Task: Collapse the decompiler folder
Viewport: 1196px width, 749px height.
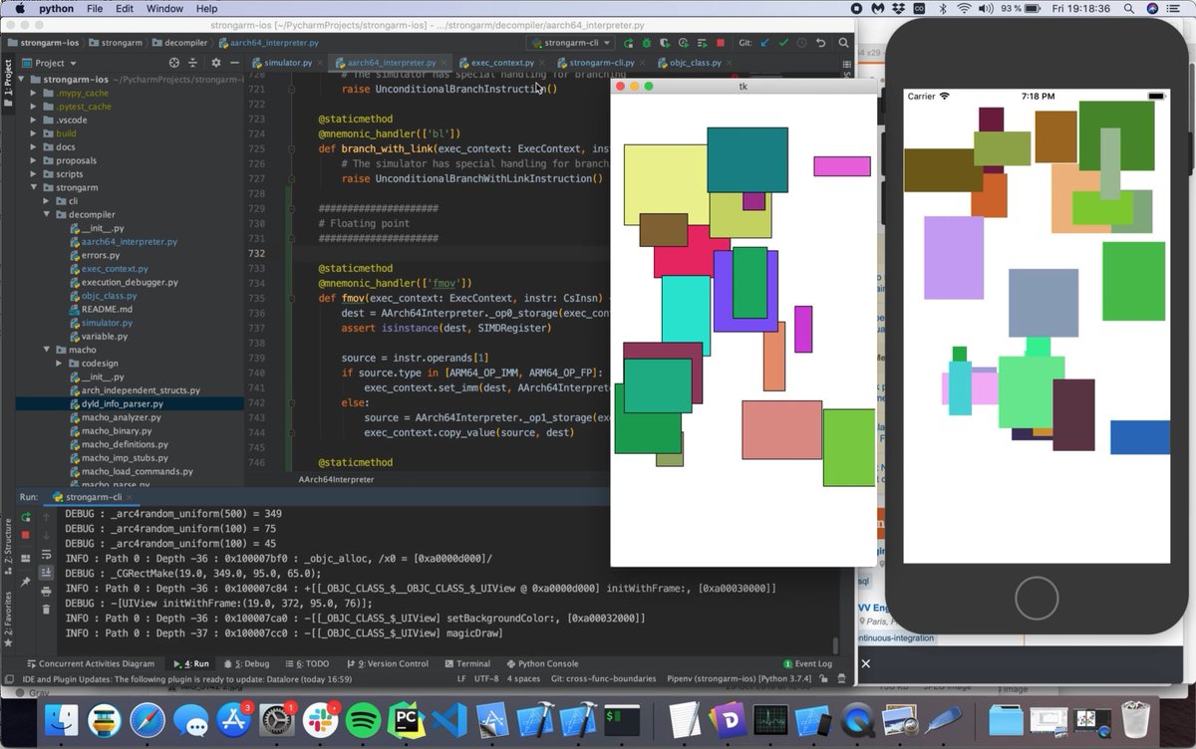Action: tap(47, 214)
